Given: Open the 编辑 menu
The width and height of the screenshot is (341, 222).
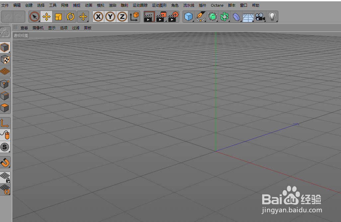Looking at the screenshot, I should click(x=17, y=5).
